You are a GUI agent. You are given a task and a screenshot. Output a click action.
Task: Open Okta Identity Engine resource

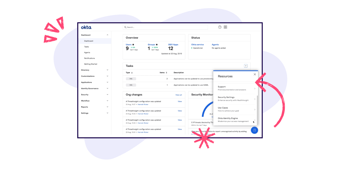(x=237, y=120)
